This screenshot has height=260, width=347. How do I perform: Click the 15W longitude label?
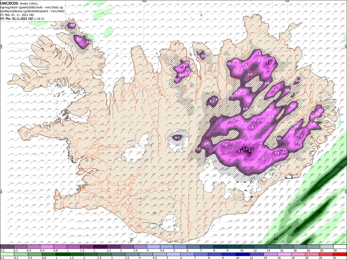[287, 1]
